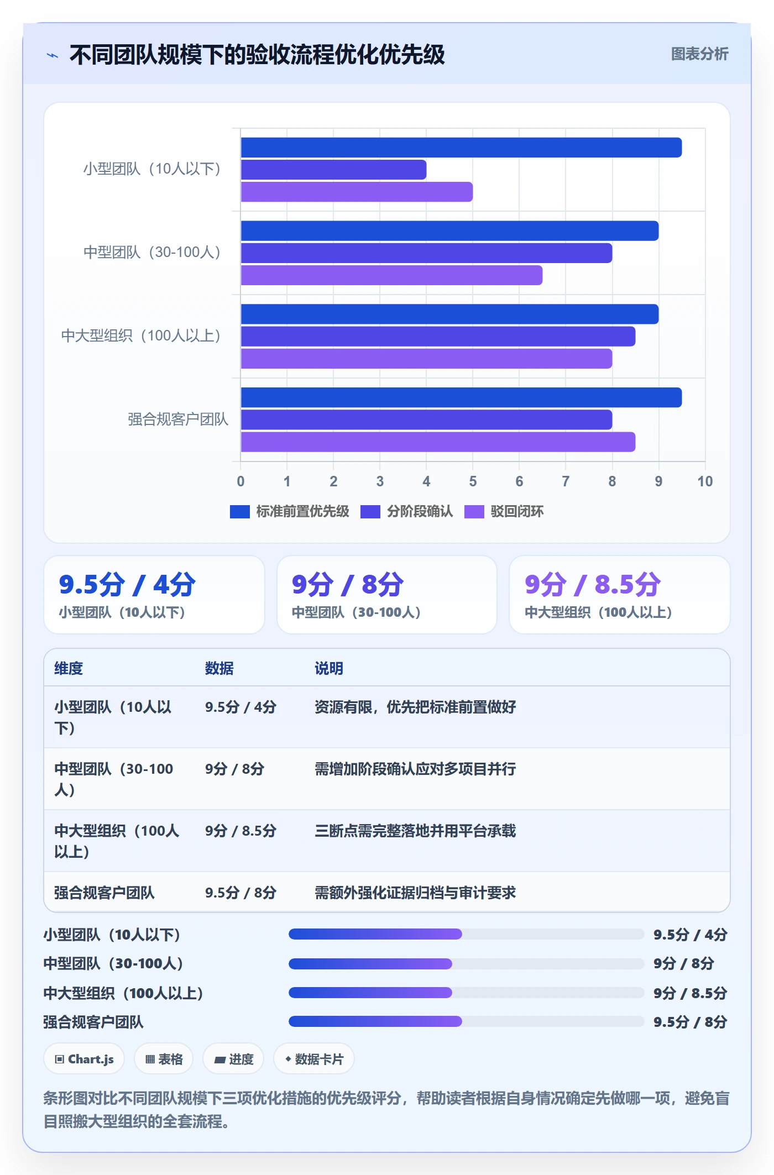Click the 强合规客户团队 indigo 分阶段确认 chart bar

426,419
